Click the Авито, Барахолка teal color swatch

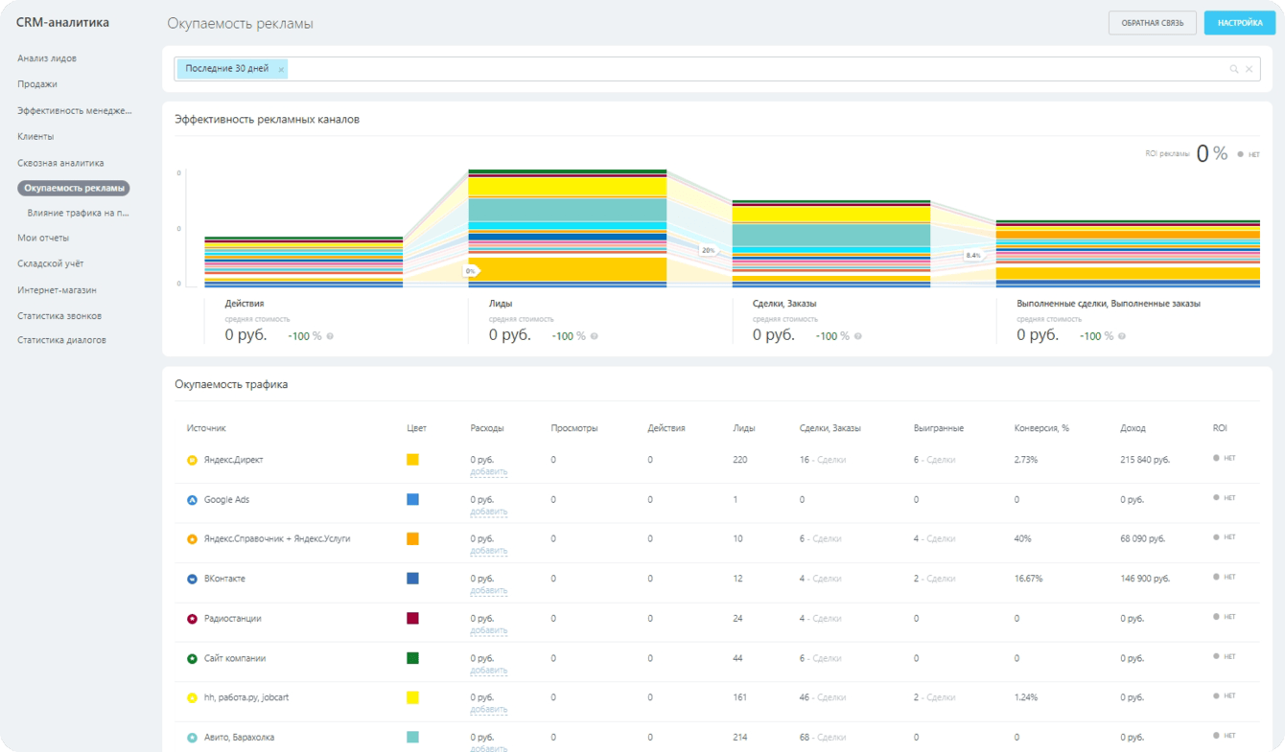point(412,738)
